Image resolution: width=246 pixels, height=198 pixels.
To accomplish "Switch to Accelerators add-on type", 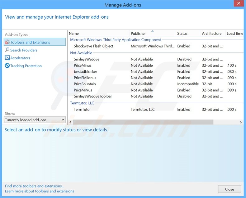I will 20,58.
